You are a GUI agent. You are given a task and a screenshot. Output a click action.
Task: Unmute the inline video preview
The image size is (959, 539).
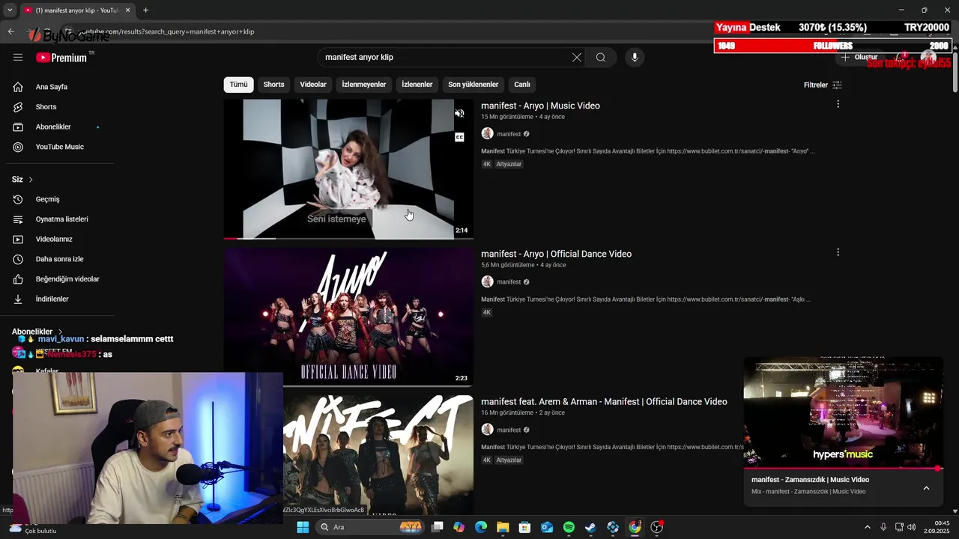point(459,114)
